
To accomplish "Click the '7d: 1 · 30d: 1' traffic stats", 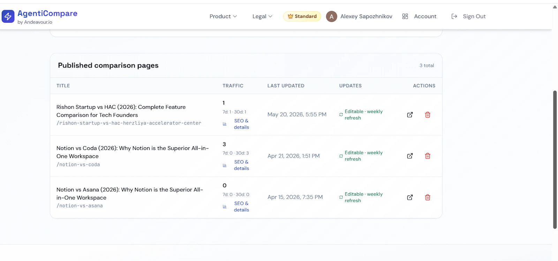I will pyautogui.click(x=234, y=112).
